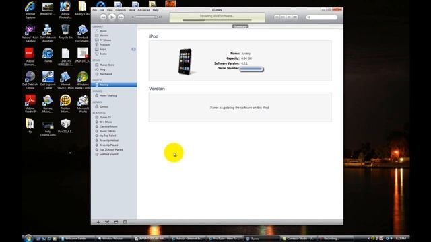Click the iTunes search field

click(322, 17)
